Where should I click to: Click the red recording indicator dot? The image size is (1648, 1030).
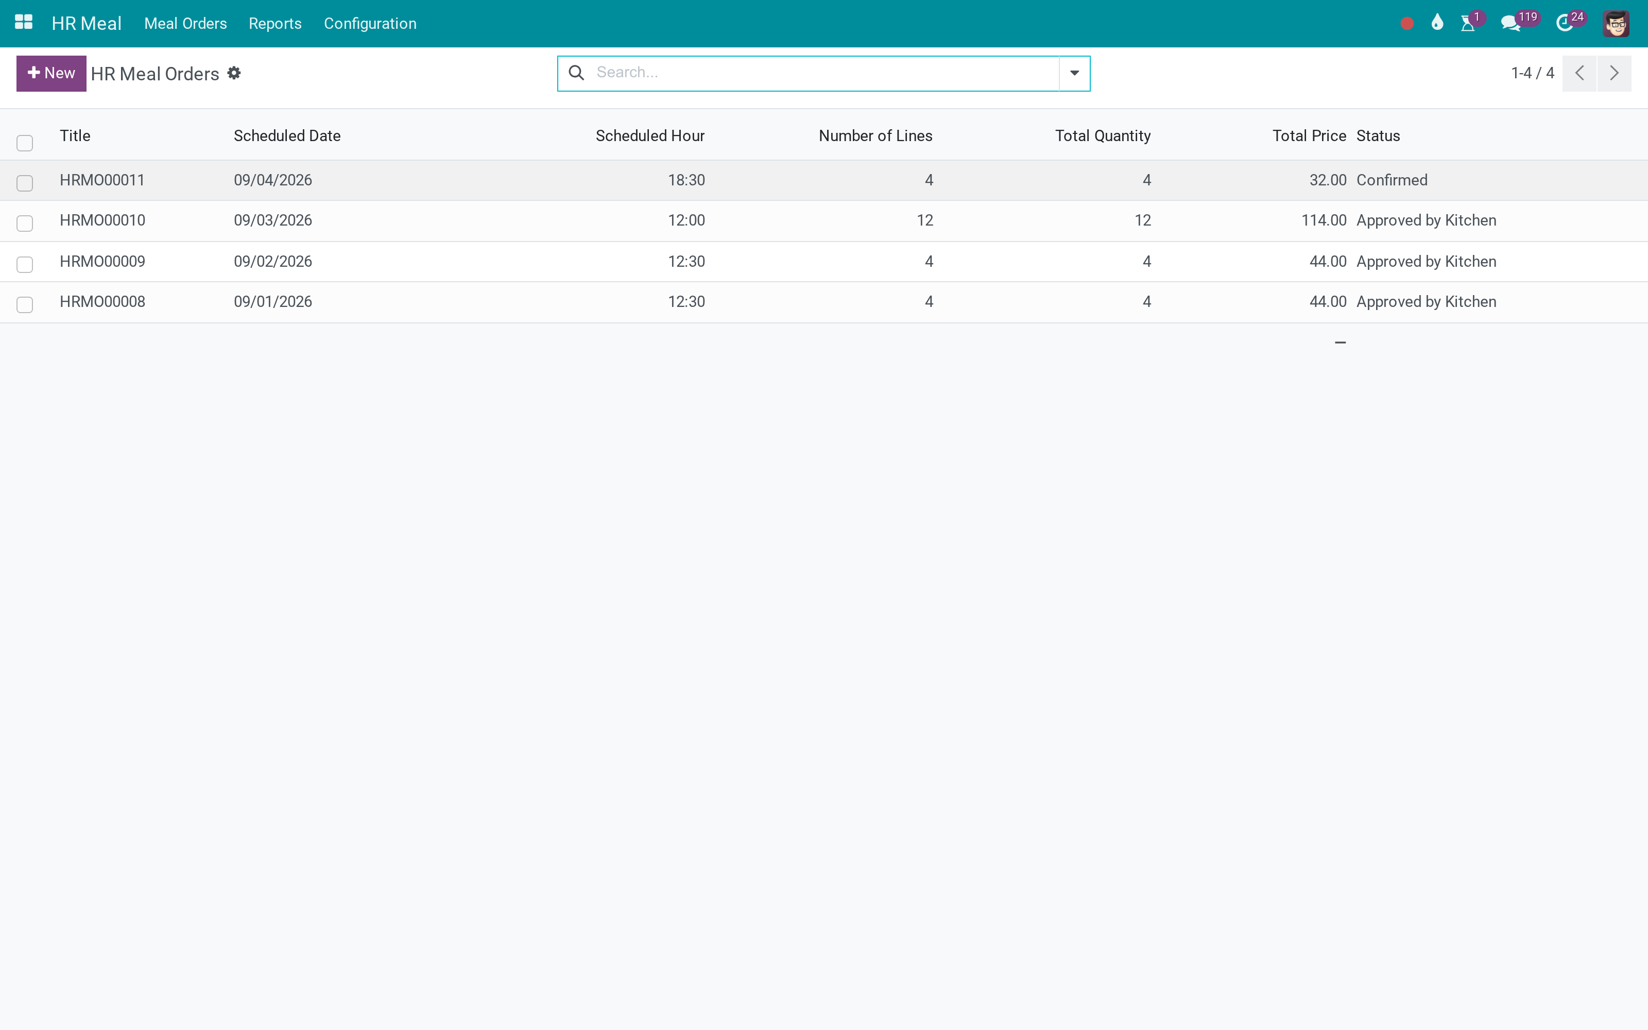tap(1407, 24)
